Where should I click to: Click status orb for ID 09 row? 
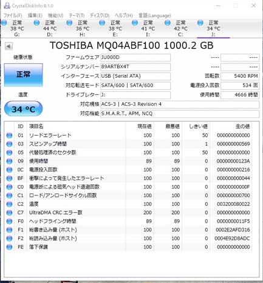pos(9,161)
